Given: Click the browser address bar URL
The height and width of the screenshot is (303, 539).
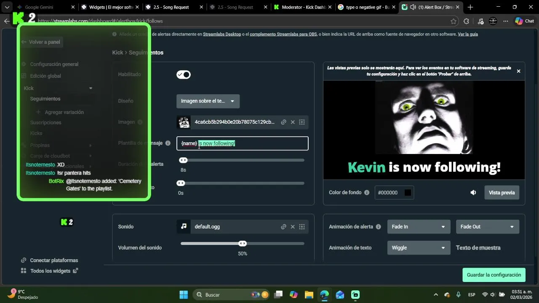Looking at the screenshot, I should click(x=100, y=21).
